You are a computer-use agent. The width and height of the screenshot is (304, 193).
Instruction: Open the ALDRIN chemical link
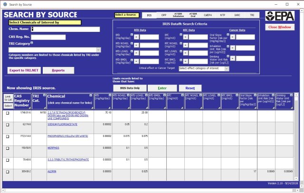click(52, 171)
